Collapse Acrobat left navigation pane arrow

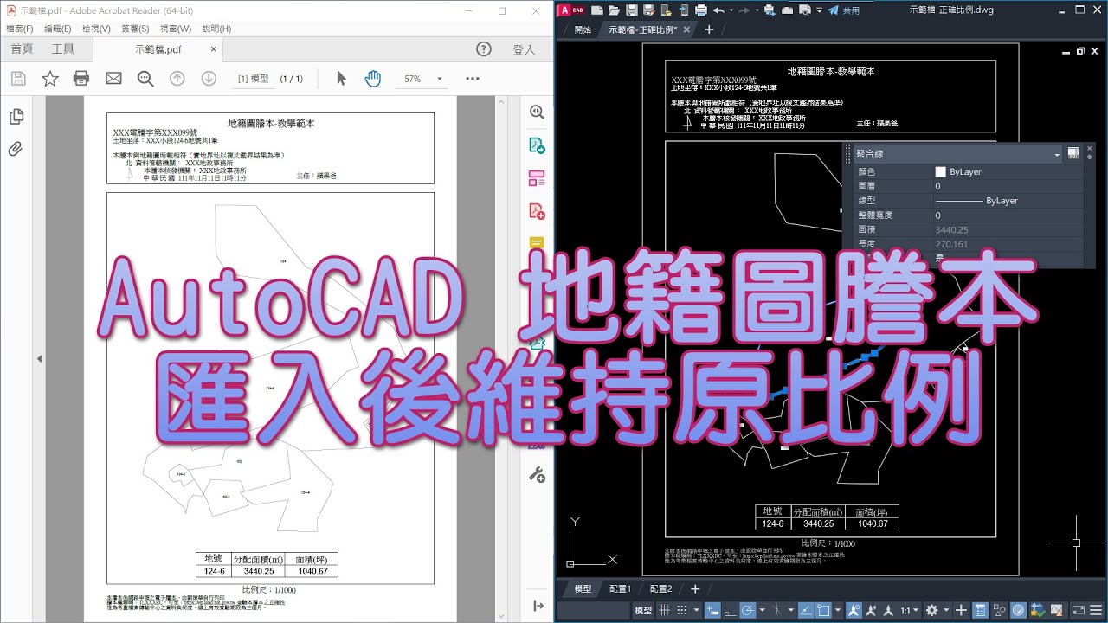tap(39, 358)
